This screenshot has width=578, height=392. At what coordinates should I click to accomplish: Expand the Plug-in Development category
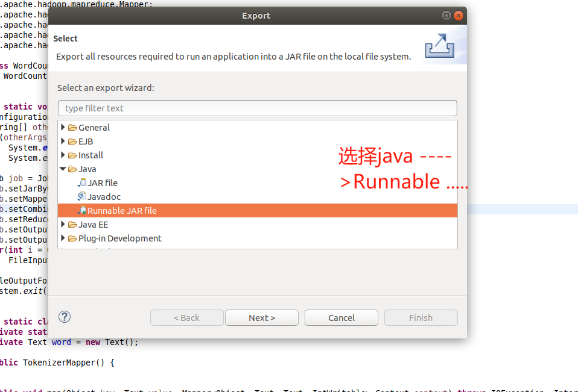[63, 238]
